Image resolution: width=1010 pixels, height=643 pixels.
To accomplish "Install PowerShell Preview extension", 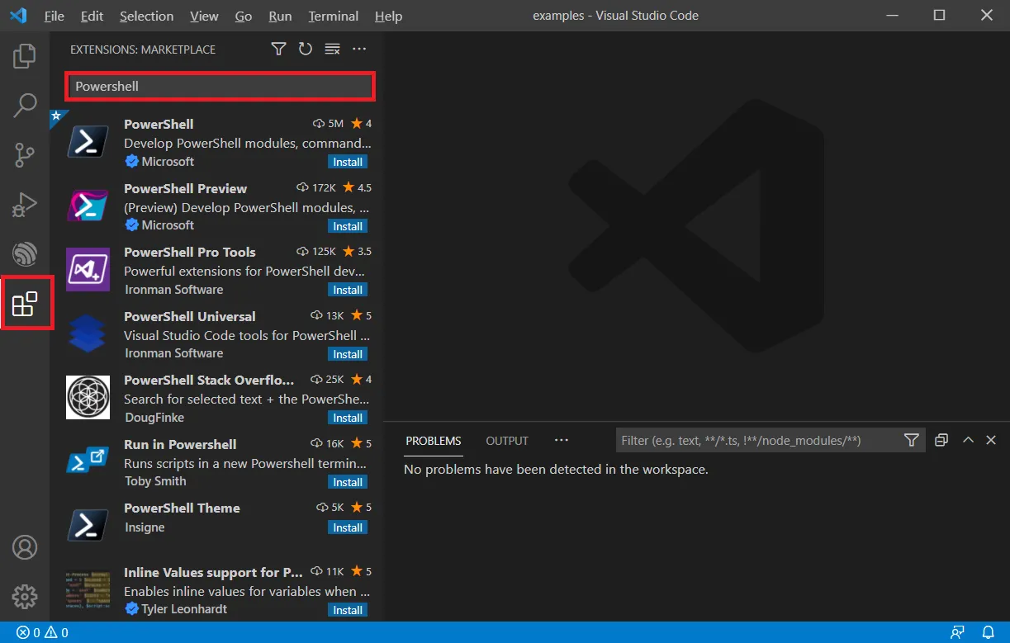I will (x=348, y=226).
